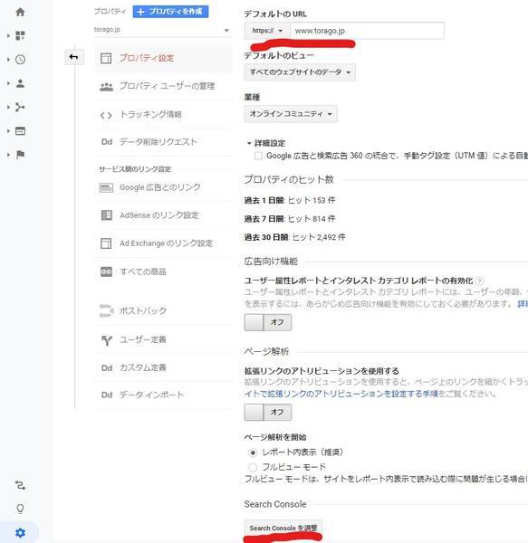Viewport: 528px width, 543px height.
Task: Expand the Audience sidebar arrow
Action: [8, 83]
